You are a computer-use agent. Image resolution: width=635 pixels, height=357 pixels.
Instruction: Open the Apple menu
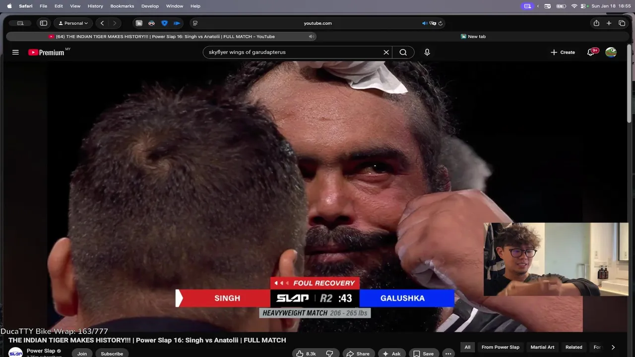(9, 6)
